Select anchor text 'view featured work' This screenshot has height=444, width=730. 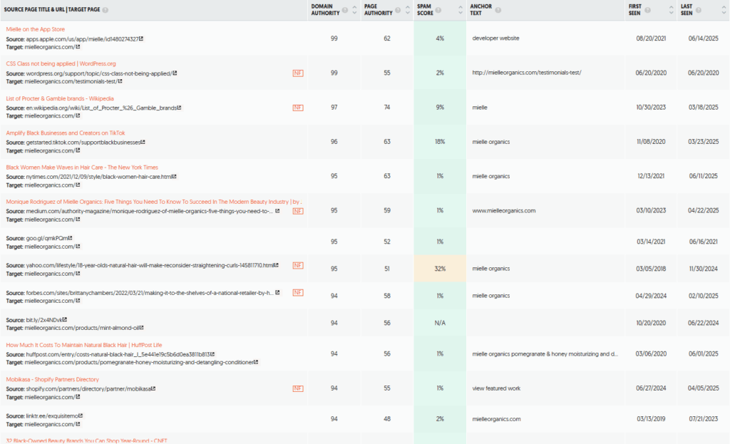click(x=496, y=388)
